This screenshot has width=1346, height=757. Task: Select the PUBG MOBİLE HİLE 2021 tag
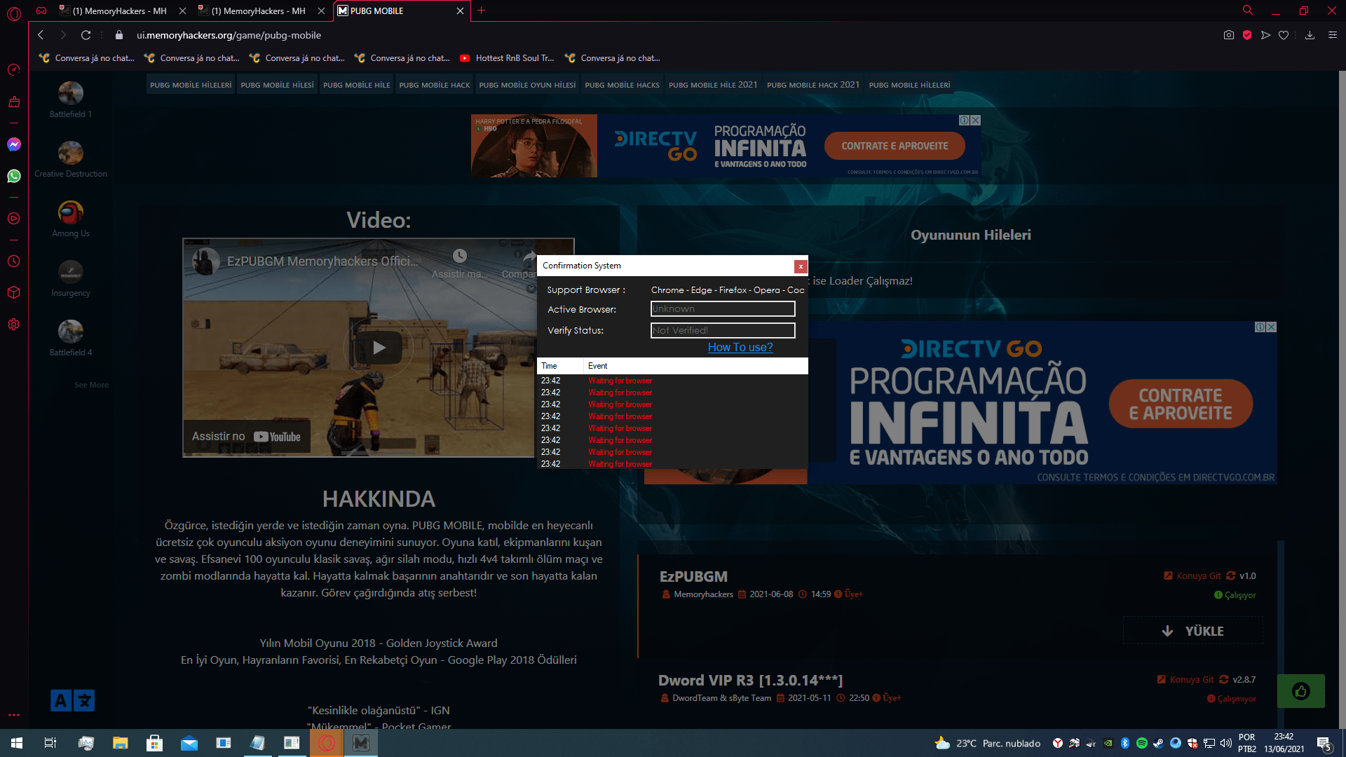coord(713,86)
